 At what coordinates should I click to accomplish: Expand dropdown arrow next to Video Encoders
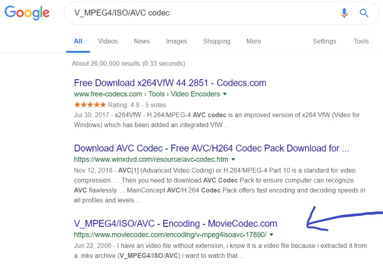[225, 94]
